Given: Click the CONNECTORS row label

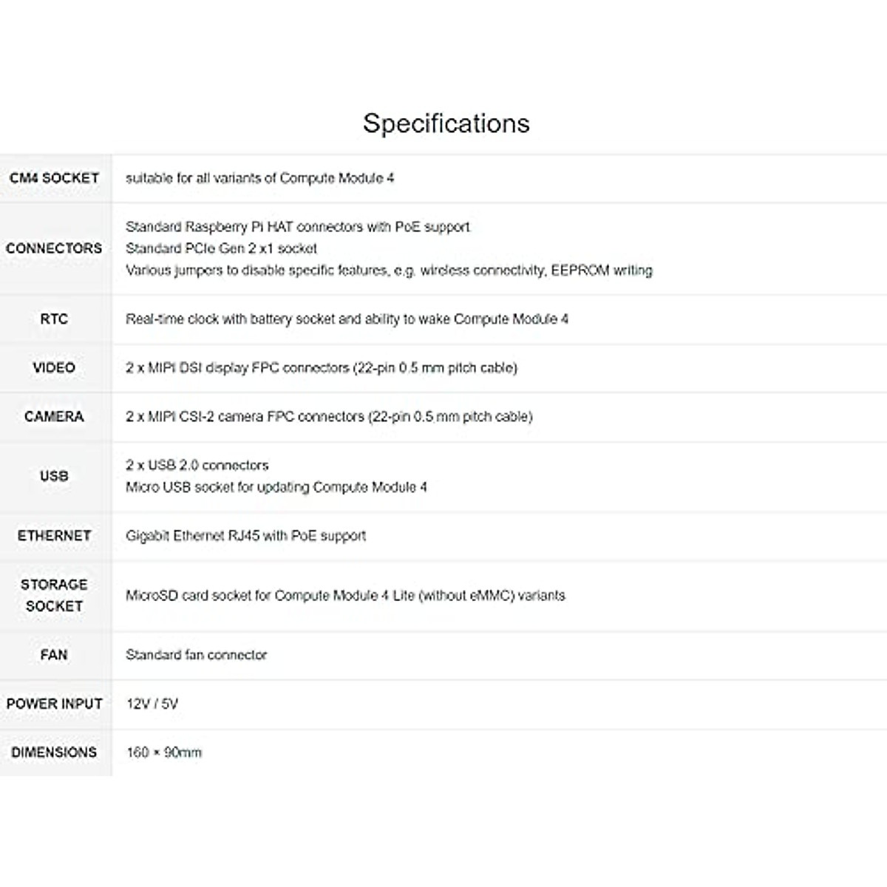Looking at the screenshot, I should coord(54,248).
